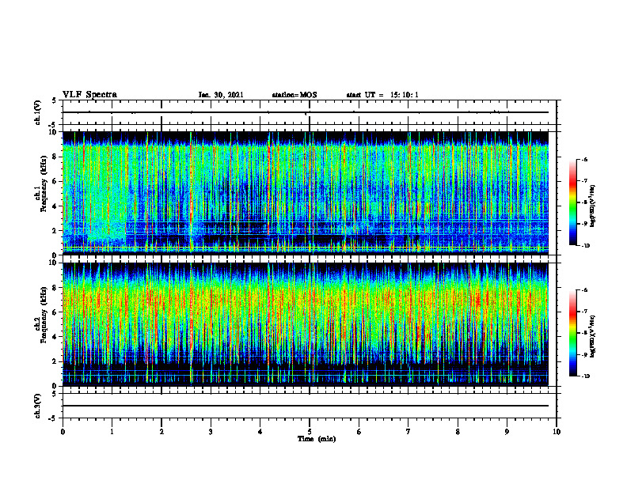Click the time axis end tick label "10"

pyautogui.click(x=557, y=432)
